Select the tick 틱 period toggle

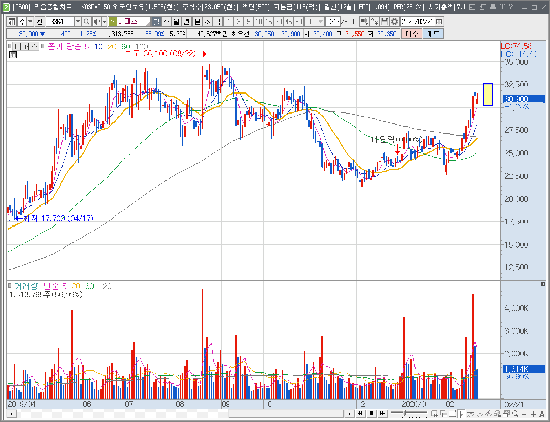217,22
